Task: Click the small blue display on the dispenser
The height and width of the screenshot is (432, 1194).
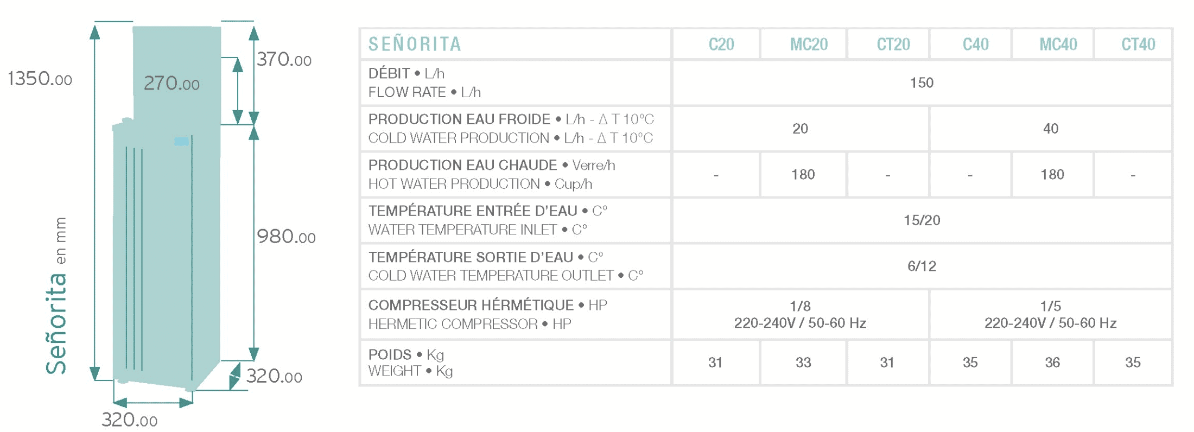Action: point(181,142)
